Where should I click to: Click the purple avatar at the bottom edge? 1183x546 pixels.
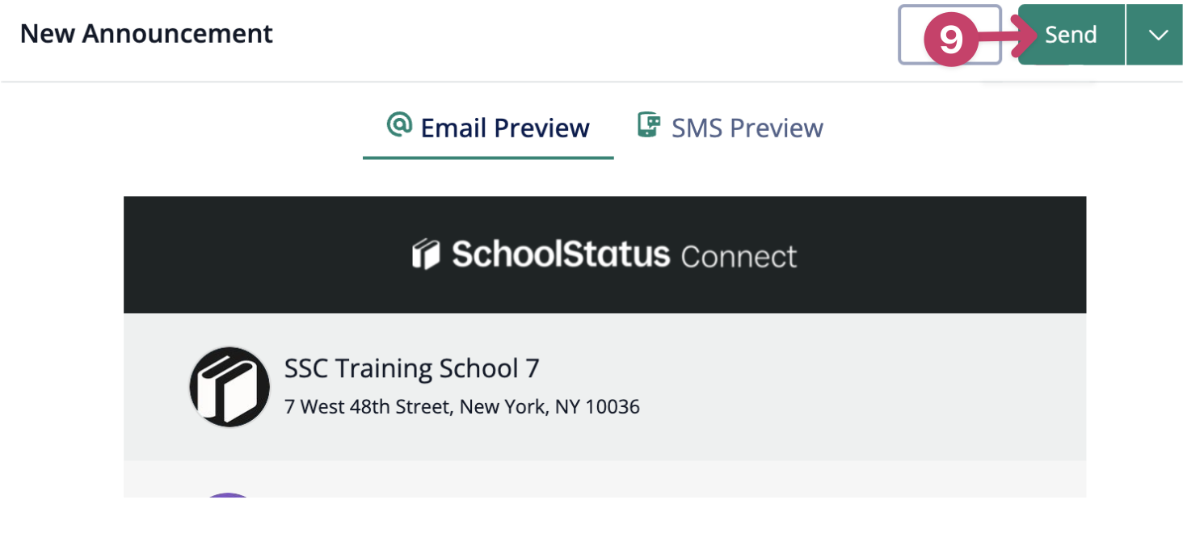pos(229,495)
